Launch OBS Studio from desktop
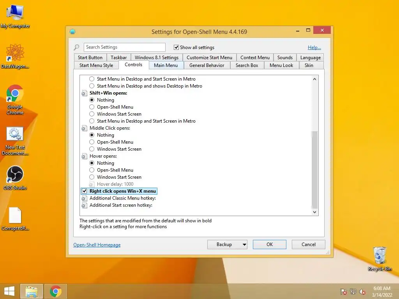The height and width of the screenshot is (299, 399). [15, 178]
